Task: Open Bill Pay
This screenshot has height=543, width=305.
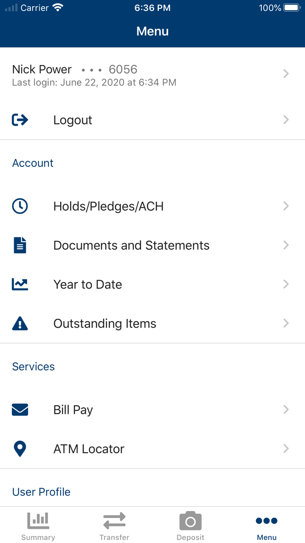Action: tap(152, 409)
